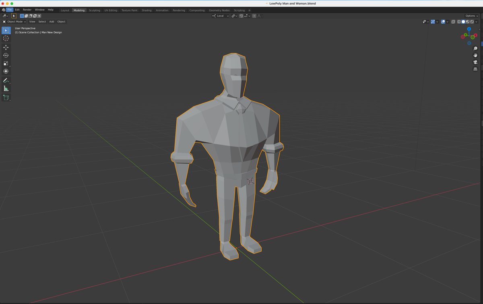483x304 pixels.
Task: Click the blue Z axis on gizmo
Action: (469, 29)
